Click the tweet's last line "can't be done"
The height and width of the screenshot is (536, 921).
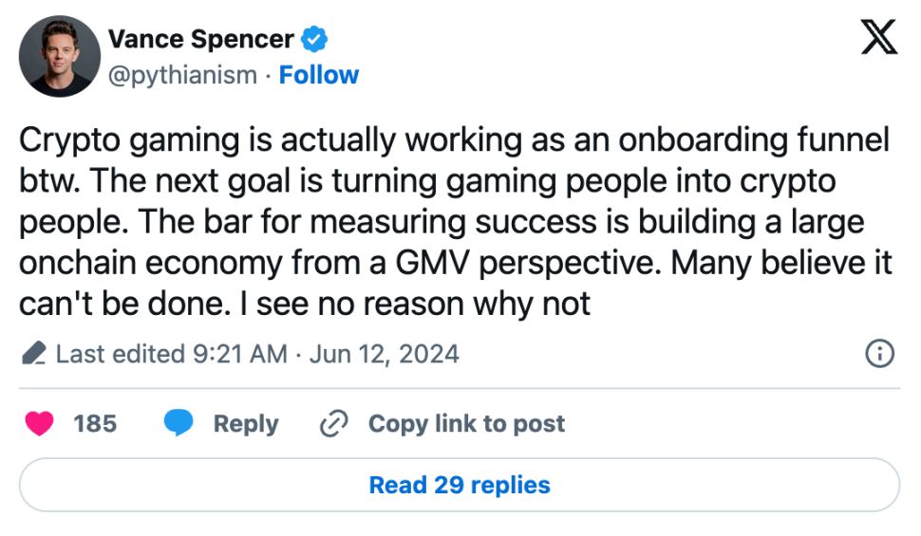(x=305, y=305)
